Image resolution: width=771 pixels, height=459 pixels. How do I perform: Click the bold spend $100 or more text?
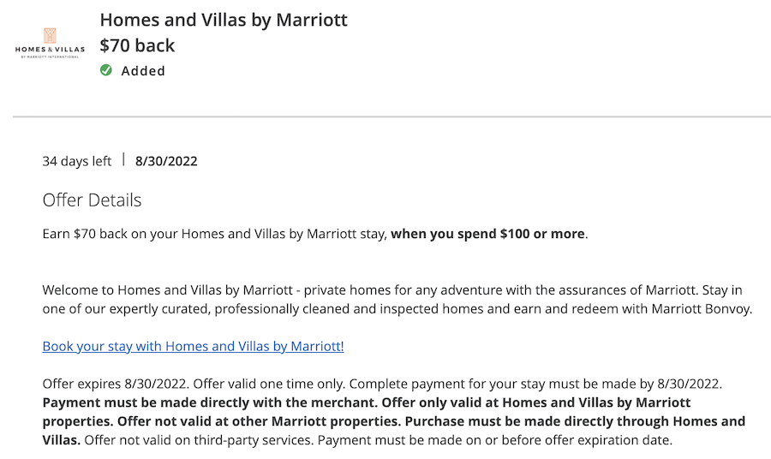487,234
